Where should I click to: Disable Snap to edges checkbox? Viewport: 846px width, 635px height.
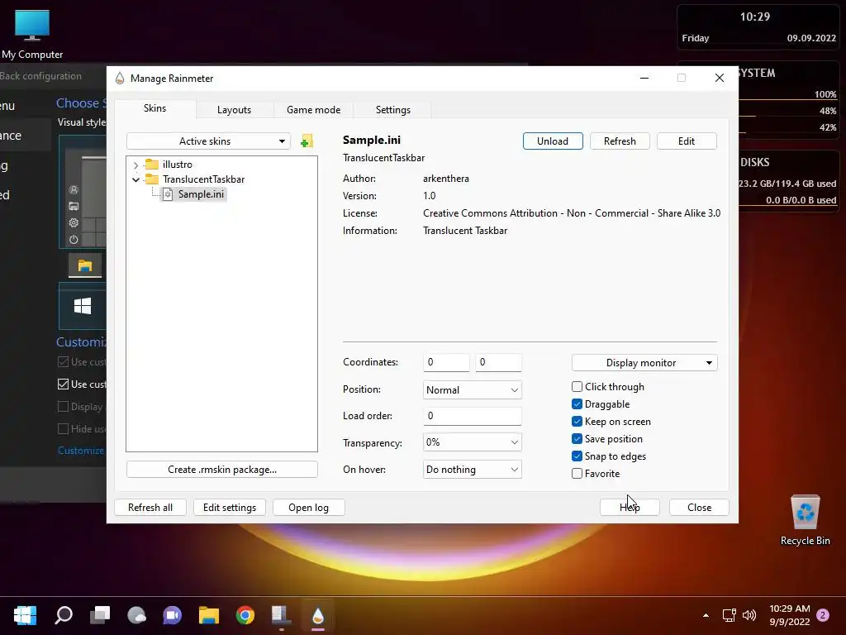coord(577,456)
